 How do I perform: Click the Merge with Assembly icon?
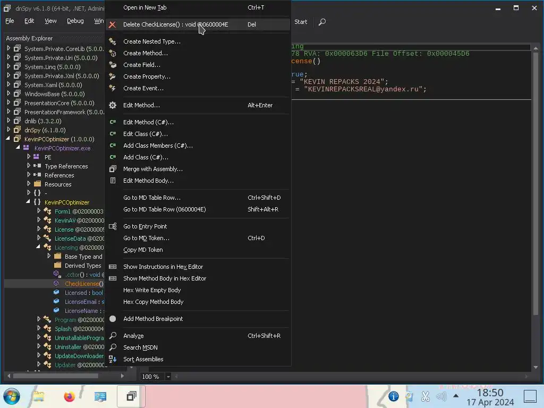[x=113, y=169]
